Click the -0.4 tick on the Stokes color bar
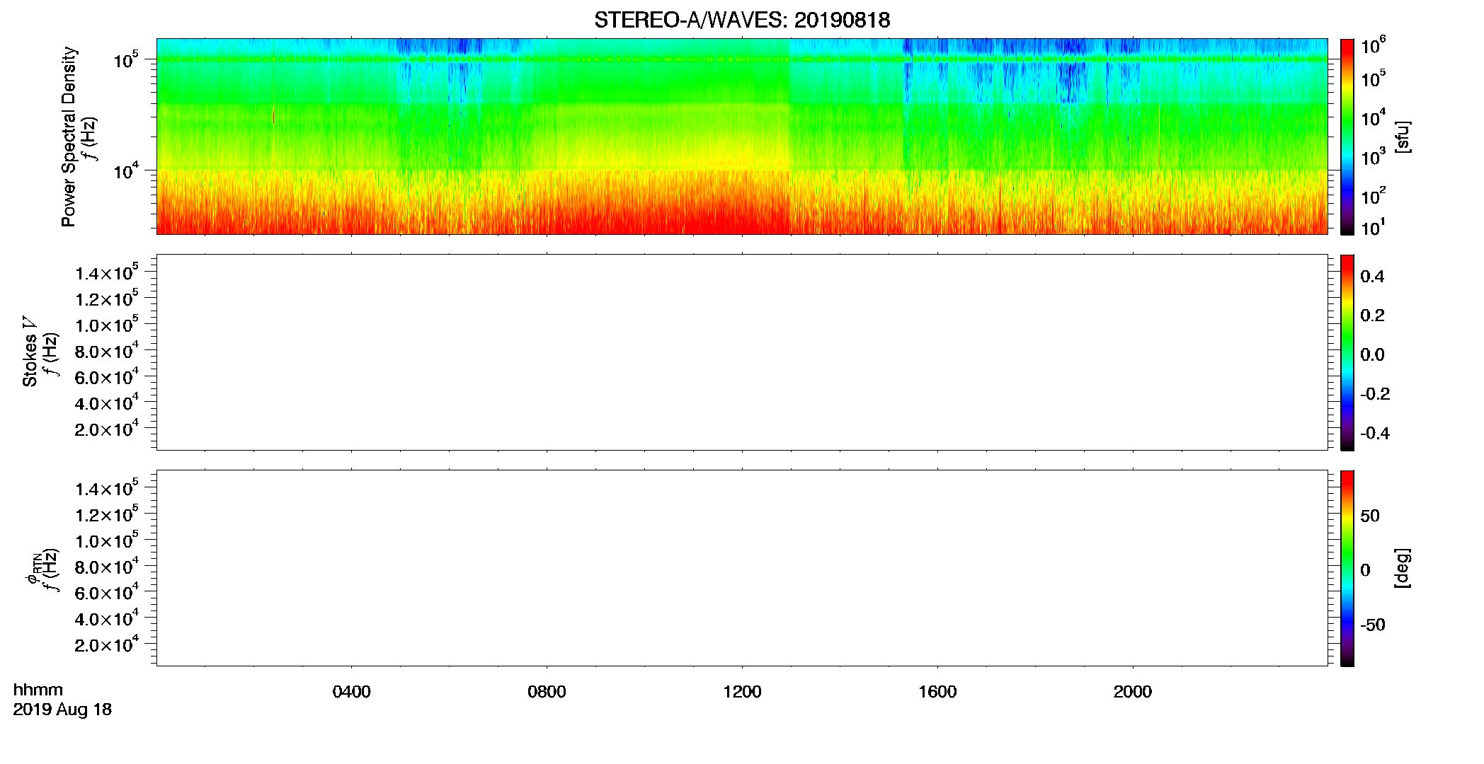The image size is (1484, 764). pos(1375,433)
